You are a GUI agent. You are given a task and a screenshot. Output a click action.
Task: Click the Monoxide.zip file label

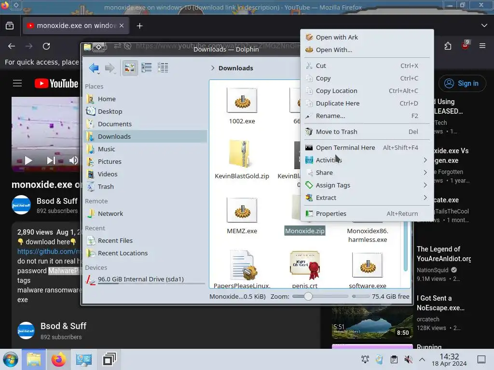coord(305,231)
